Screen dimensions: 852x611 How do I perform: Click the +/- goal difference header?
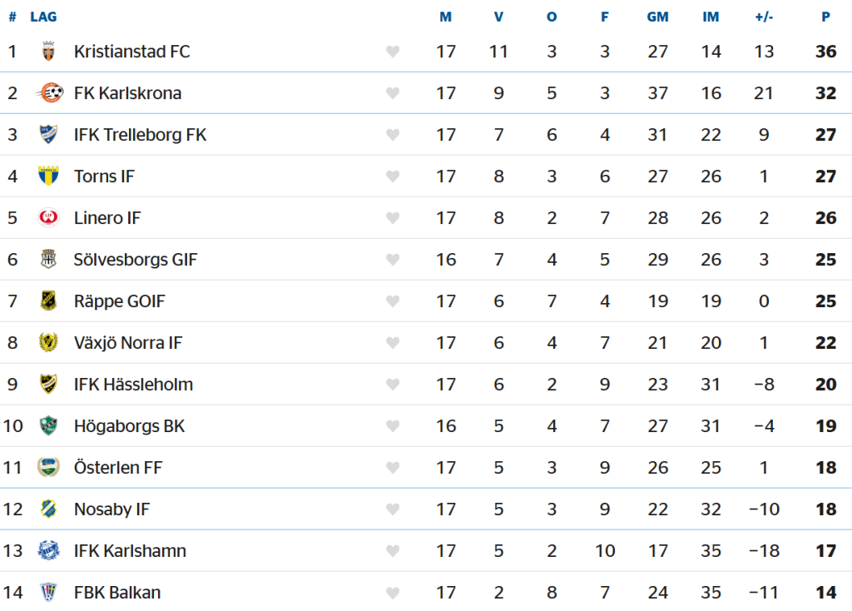764,17
